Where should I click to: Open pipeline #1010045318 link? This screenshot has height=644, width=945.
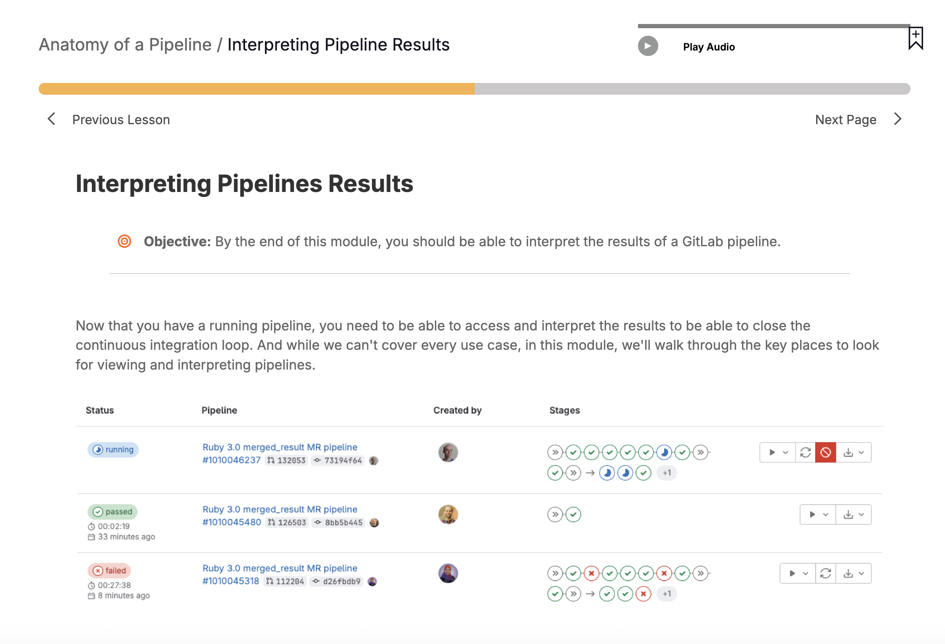pyautogui.click(x=230, y=581)
